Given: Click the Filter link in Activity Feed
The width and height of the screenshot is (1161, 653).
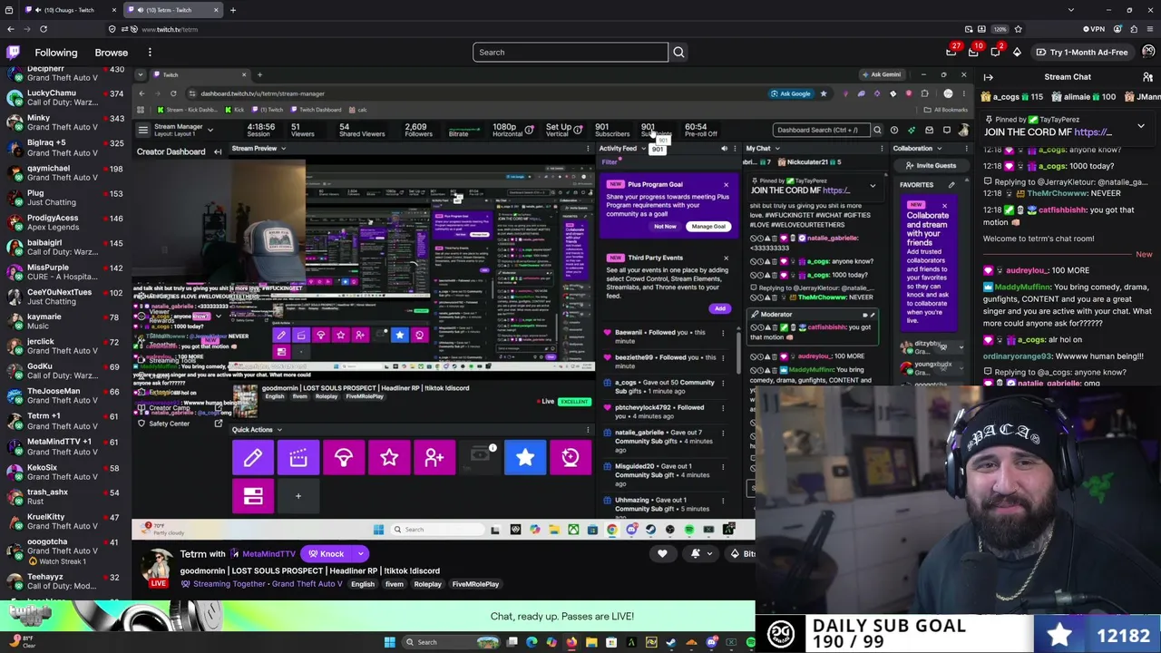Looking at the screenshot, I should click(x=610, y=162).
